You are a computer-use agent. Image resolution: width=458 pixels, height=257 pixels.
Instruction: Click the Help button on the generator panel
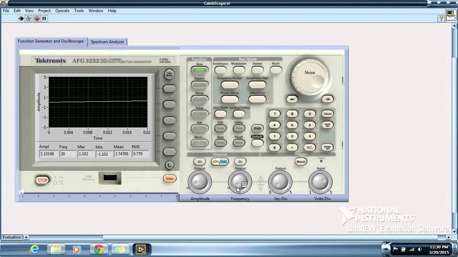[x=257, y=128]
